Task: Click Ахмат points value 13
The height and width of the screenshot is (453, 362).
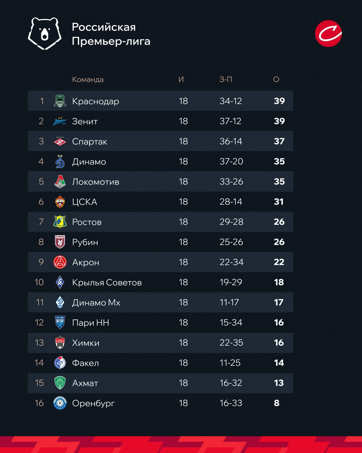Action: tap(279, 383)
